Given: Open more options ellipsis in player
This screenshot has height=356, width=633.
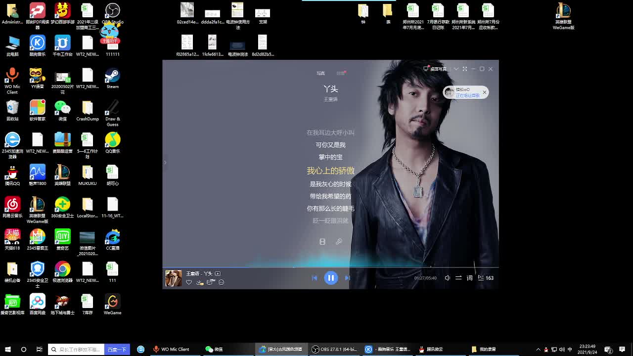Looking at the screenshot, I should click(221, 282).
